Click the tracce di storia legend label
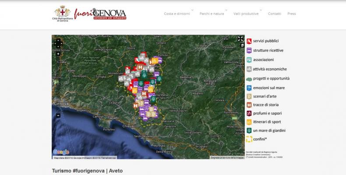The width and height of the screenshot is (346, 175). (x=265, y=105)
